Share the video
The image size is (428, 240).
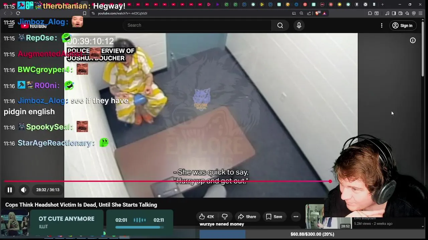[247, 217]
